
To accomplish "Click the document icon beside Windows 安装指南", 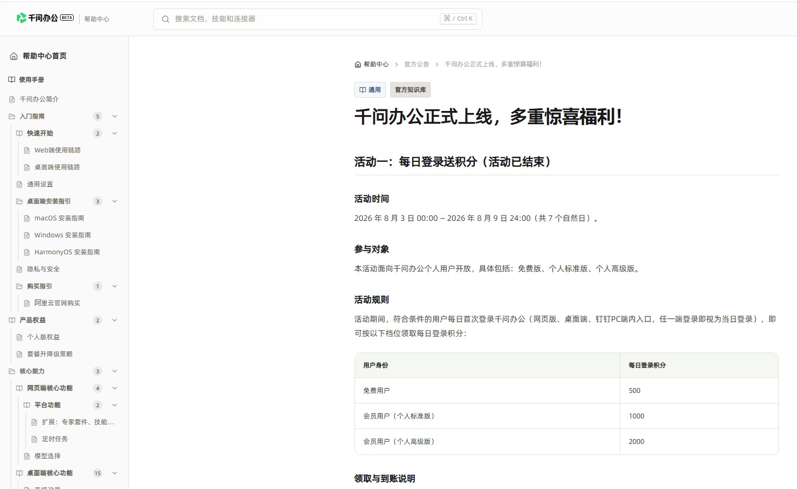I will 27,235.
